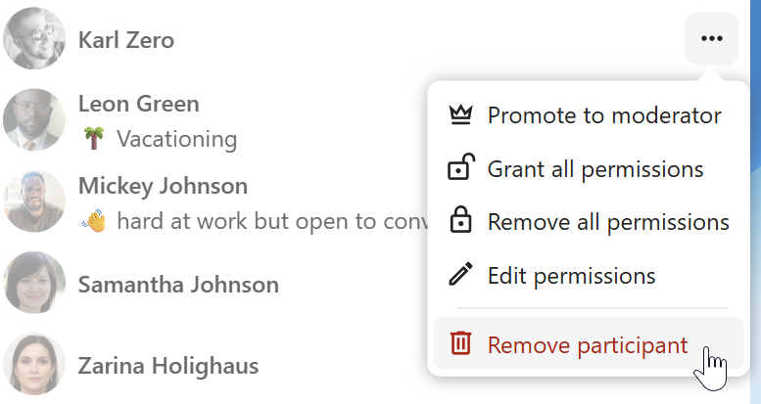
Task: Click the waving hand status emoji
Action: pos(94,221)
